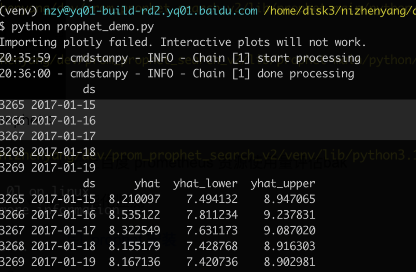Click the (venv) prompt prefix
The height and width of the screenshot is (272, 416).
pos(19,11)
